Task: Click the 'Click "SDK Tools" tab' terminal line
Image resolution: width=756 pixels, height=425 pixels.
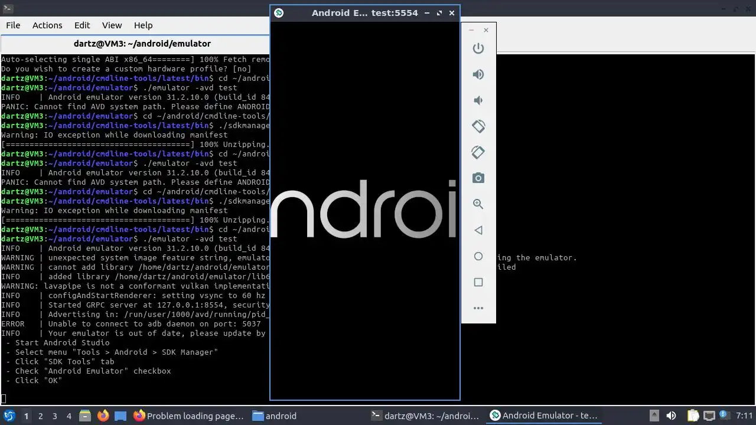Action: 60,361
